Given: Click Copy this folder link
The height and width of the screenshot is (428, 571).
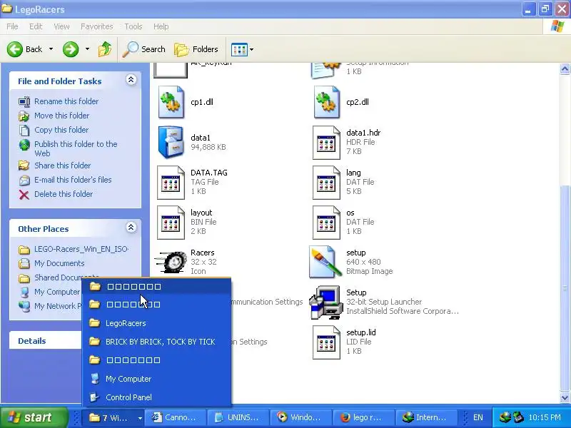Looking at the screenshot, I should (61, 130).
